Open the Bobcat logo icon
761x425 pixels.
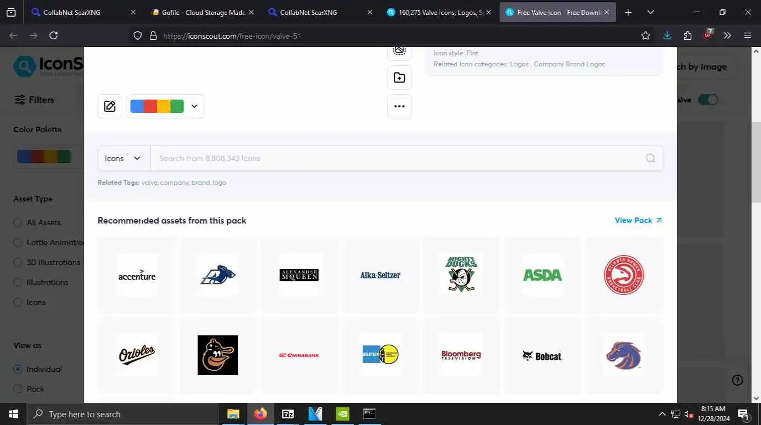(x=543, y=355)
